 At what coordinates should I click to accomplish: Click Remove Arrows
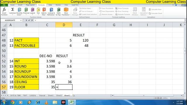point(106,14)
